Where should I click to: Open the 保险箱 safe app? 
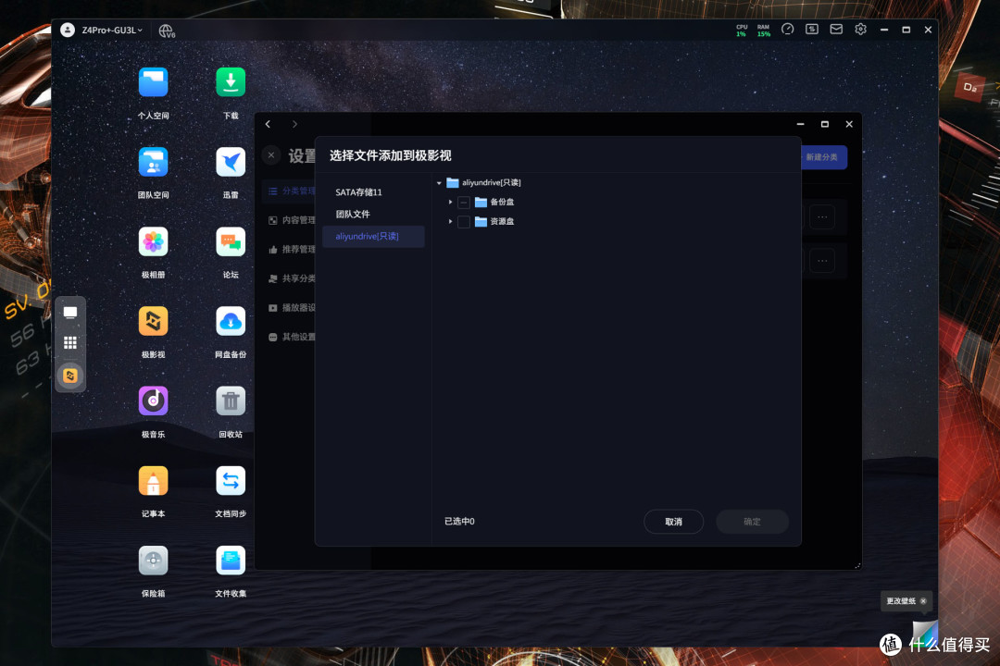click(x=153, y=561)
